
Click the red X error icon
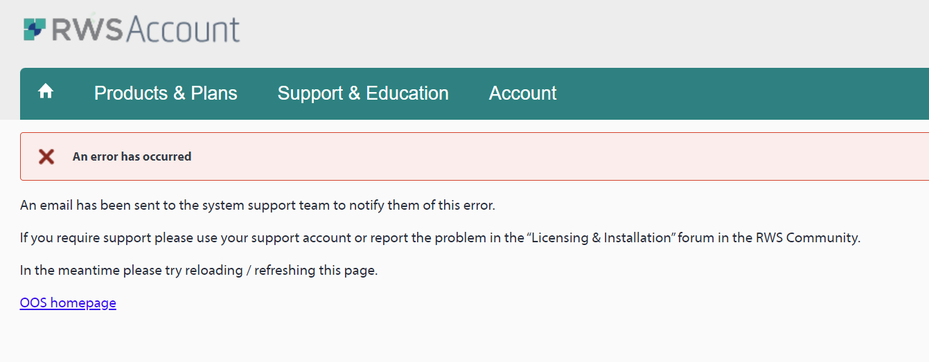click(x=46, y=156)
